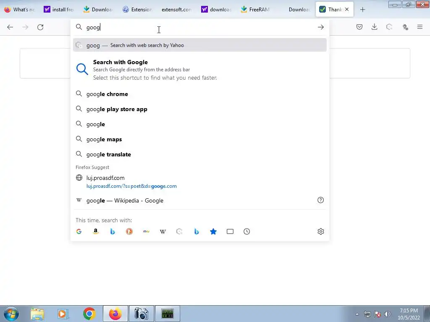430x322 pixels.
Task: Pick the google chrome suggestion
Action: pyautogui.click(x=199, y=94)
